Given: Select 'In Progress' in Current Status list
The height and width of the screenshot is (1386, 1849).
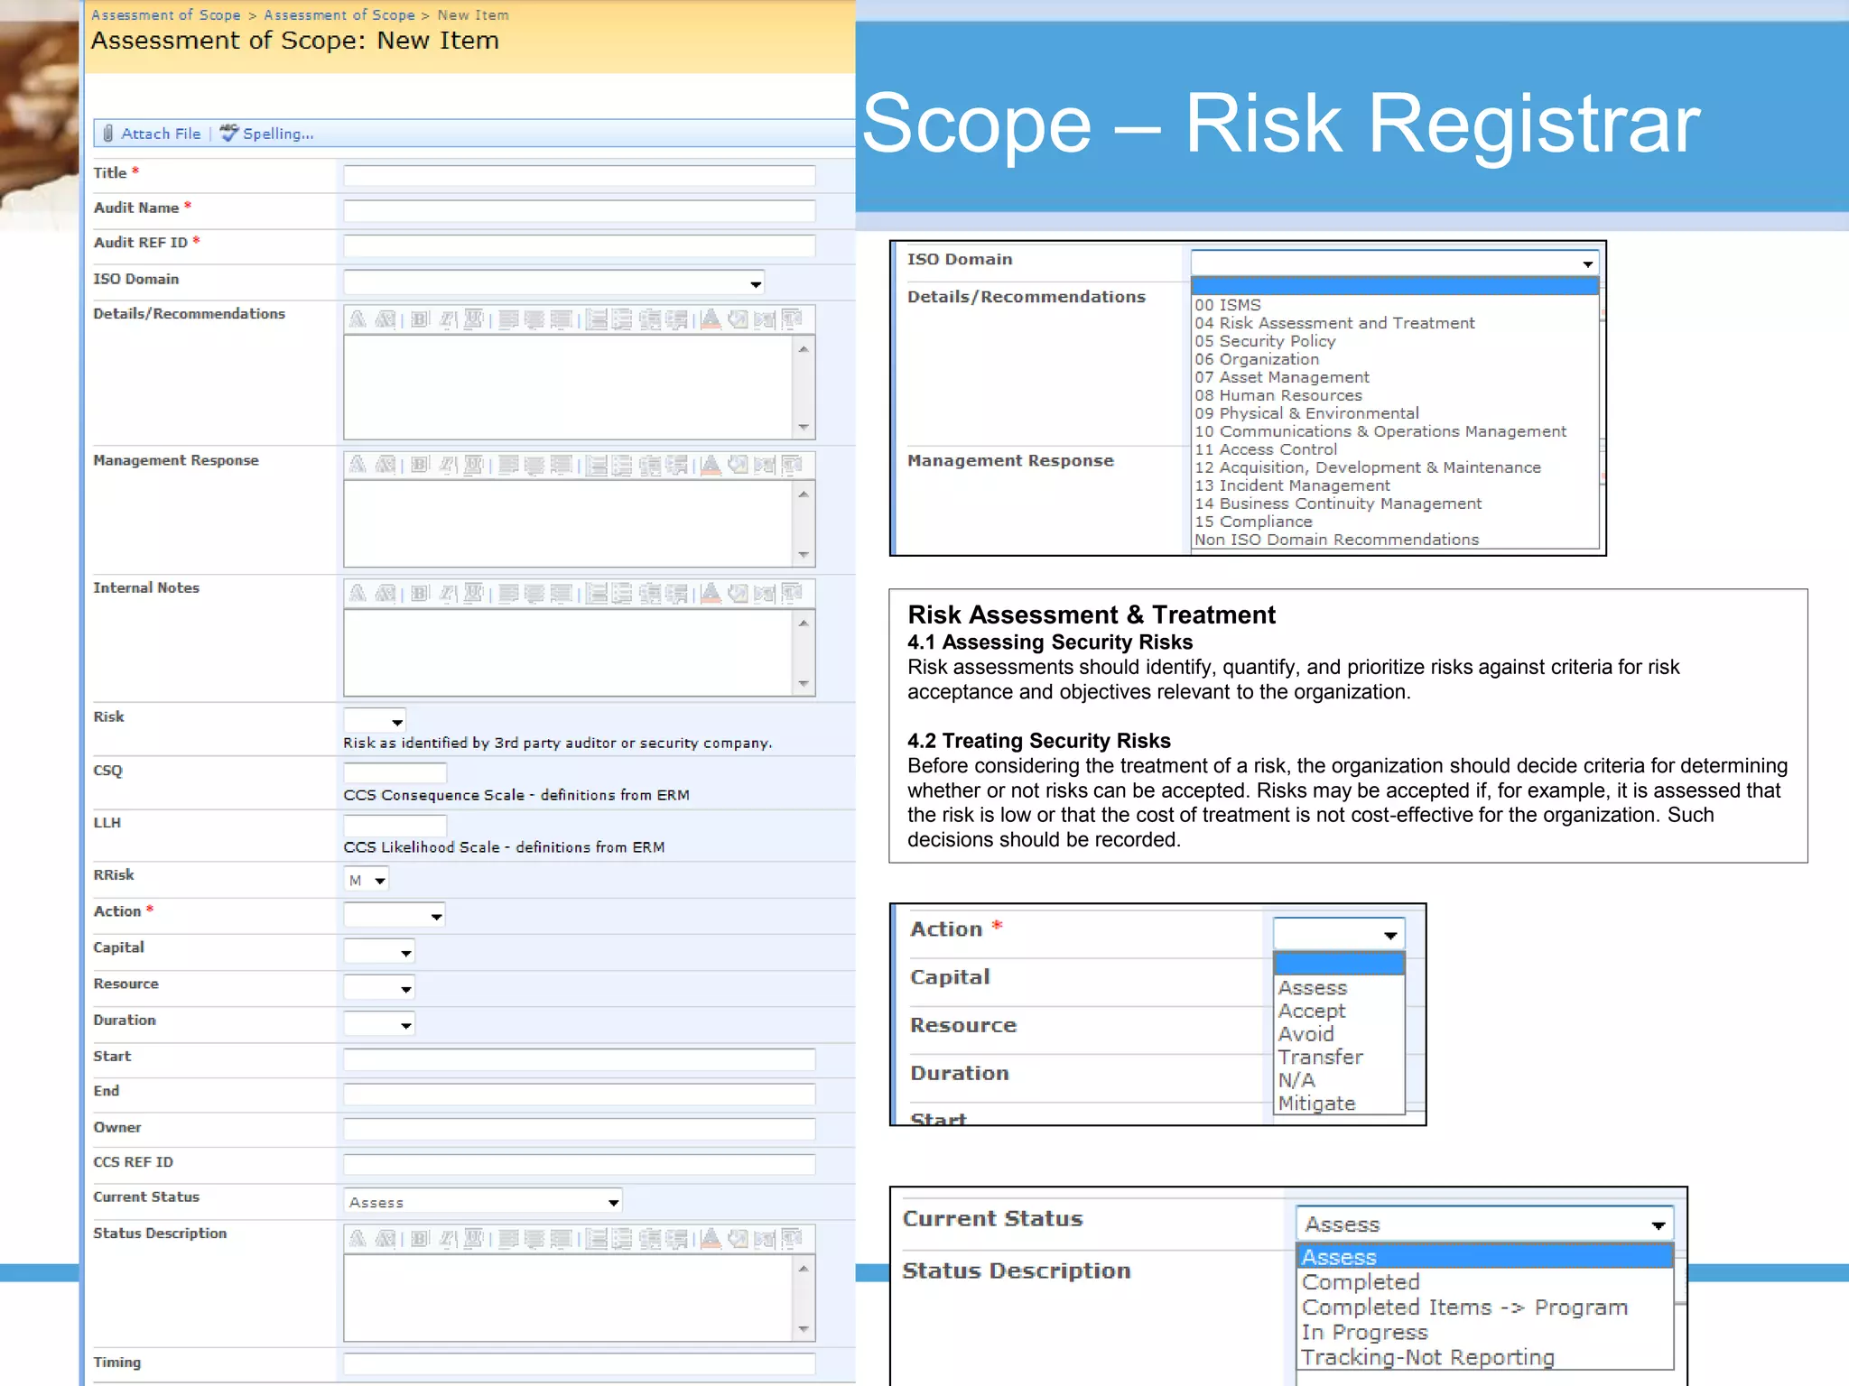Looking at the screenshot, I should pos(1364,1332).
